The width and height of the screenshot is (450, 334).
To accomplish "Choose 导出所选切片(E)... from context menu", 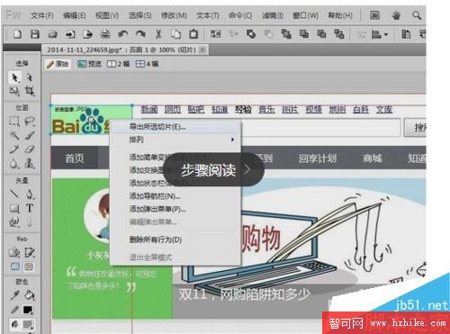I will (175, 127).
